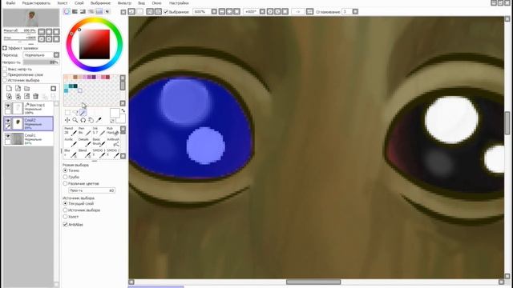Select the zoom magnifier tool
Image resolution: width=513 pixels, height=288 pixels.
75,120
